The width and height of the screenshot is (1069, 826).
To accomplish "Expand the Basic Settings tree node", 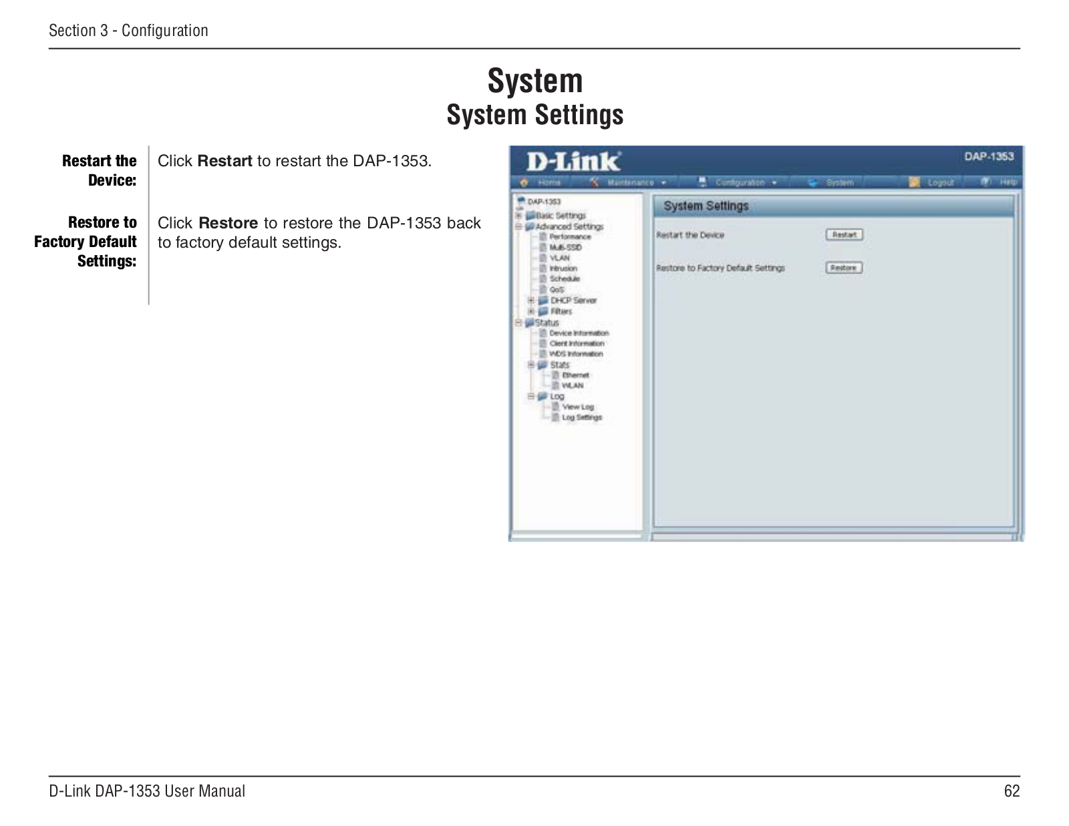I will (518, 216).
